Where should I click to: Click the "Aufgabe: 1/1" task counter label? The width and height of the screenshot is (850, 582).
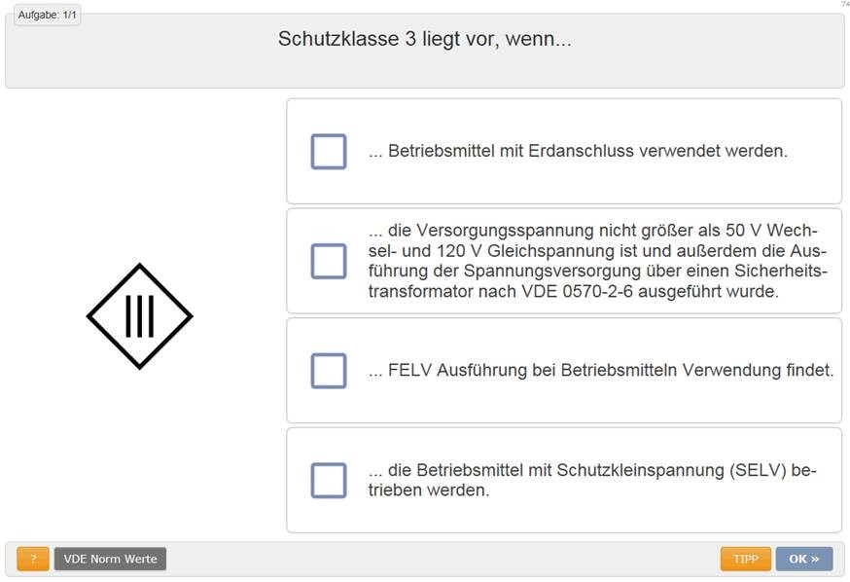tap(48, 16)
